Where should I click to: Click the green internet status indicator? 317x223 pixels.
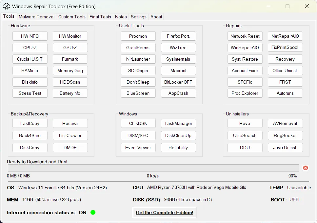tap(93, 213)
